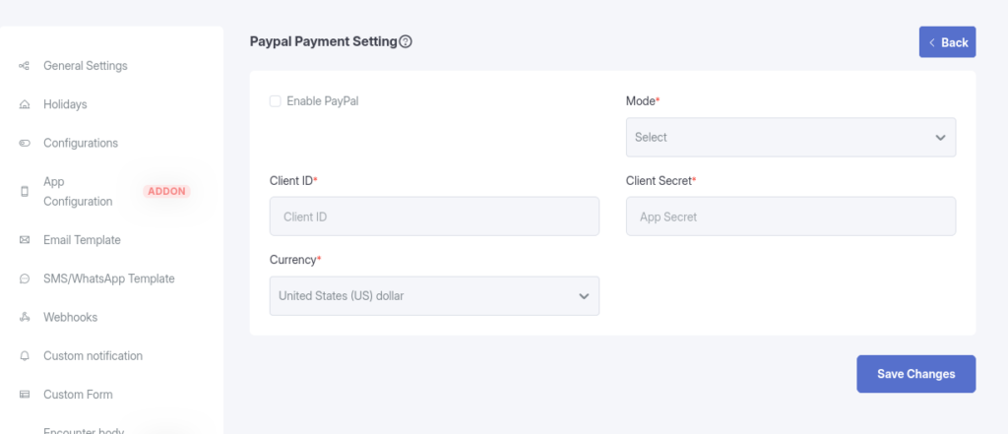The image size is (1008, 434).
Task: Open Webhooks settings menu item
Action: 70,318
